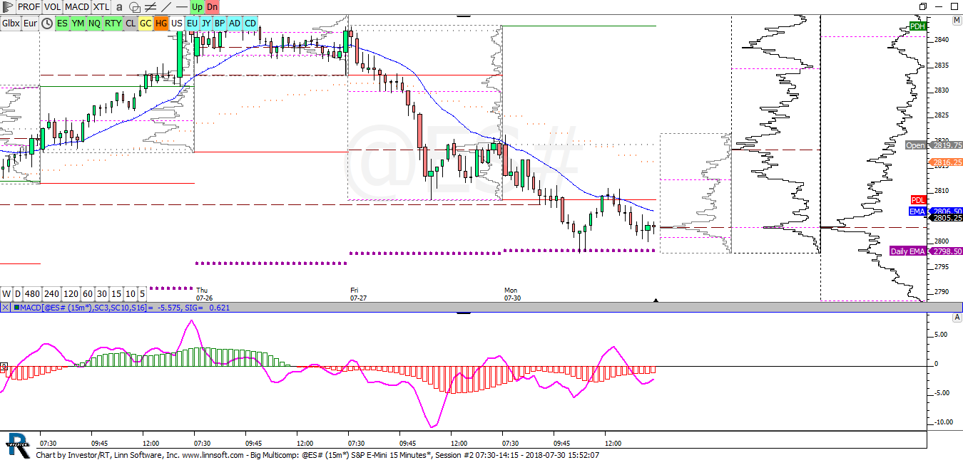963x460 pixels.
Task: Click the green Up button
Action: pyautogui.click(x=197, y=6)
